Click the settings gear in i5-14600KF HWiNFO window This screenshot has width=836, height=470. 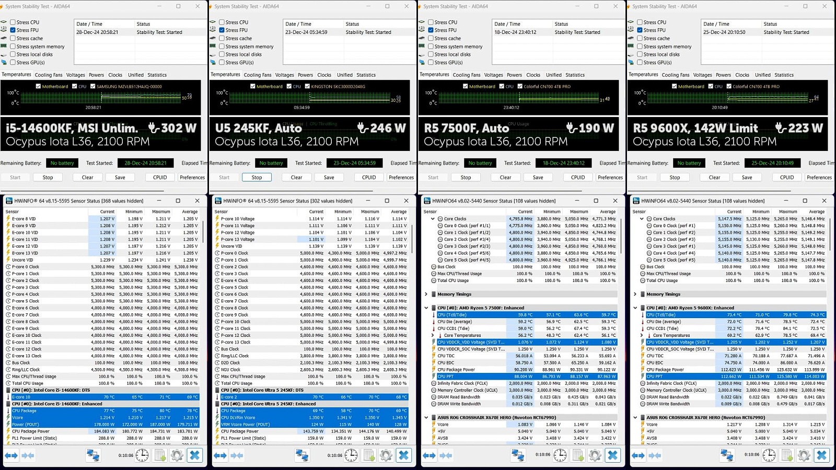point(177,455)
